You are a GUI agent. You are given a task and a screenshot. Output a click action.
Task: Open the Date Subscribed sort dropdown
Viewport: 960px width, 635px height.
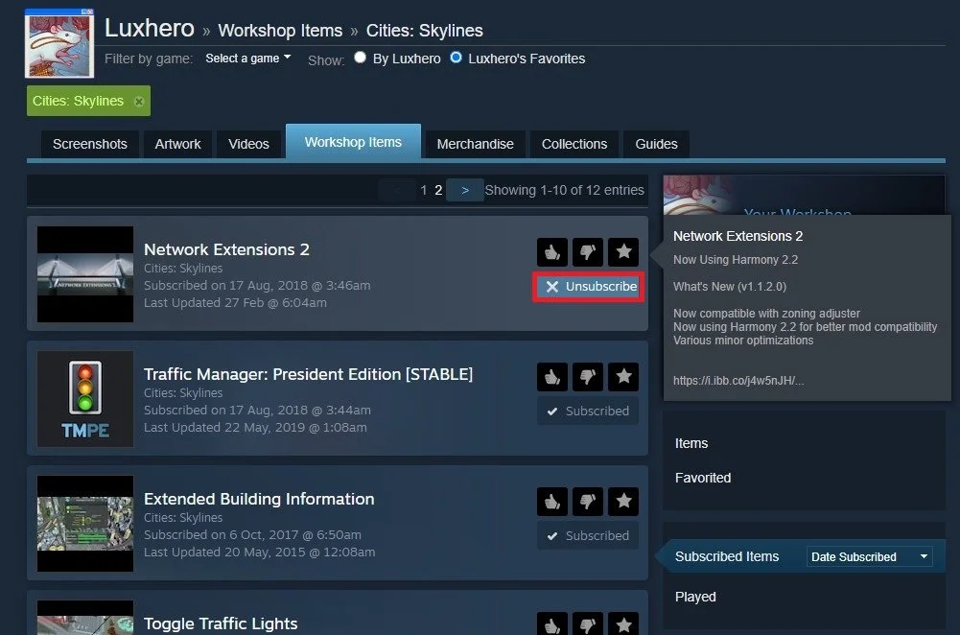click(870, 556)
